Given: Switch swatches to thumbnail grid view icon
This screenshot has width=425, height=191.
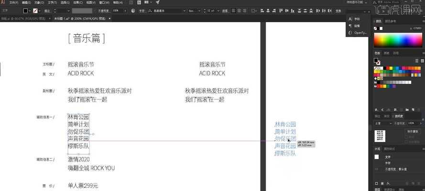Looking at the screenshot, I should 422,61.
